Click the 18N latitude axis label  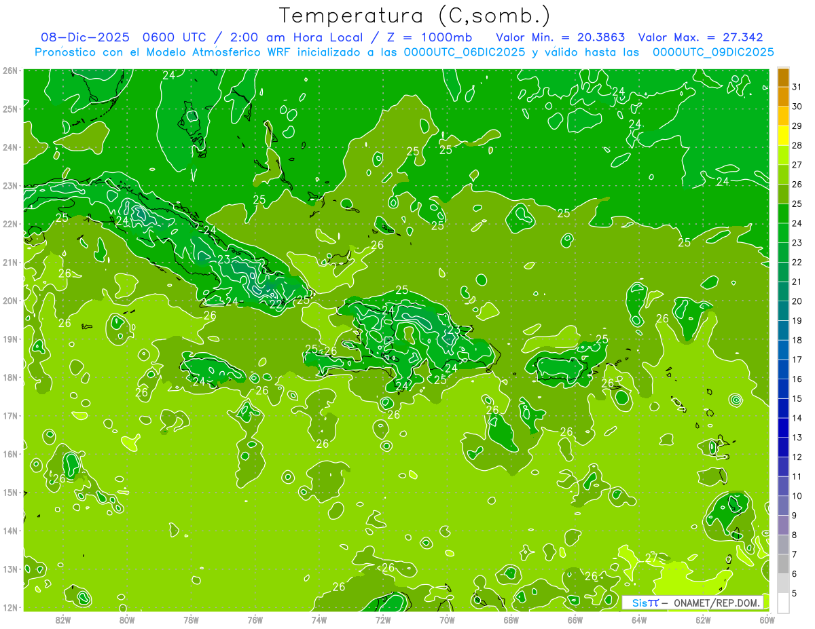(x=10, y=377)
